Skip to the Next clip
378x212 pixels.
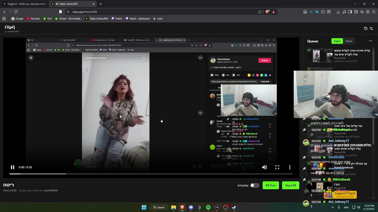(x=291, y=185)
